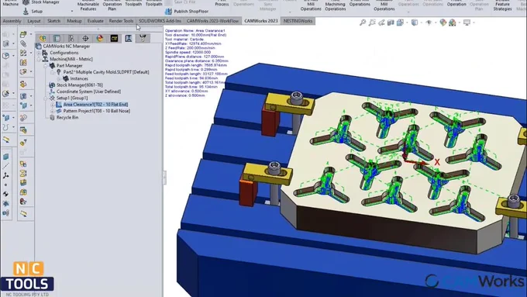Click the Default Feature Strategies button
The height and width of the screenshot is (297, 527).
pyautogui.click(x=502, y=5)
